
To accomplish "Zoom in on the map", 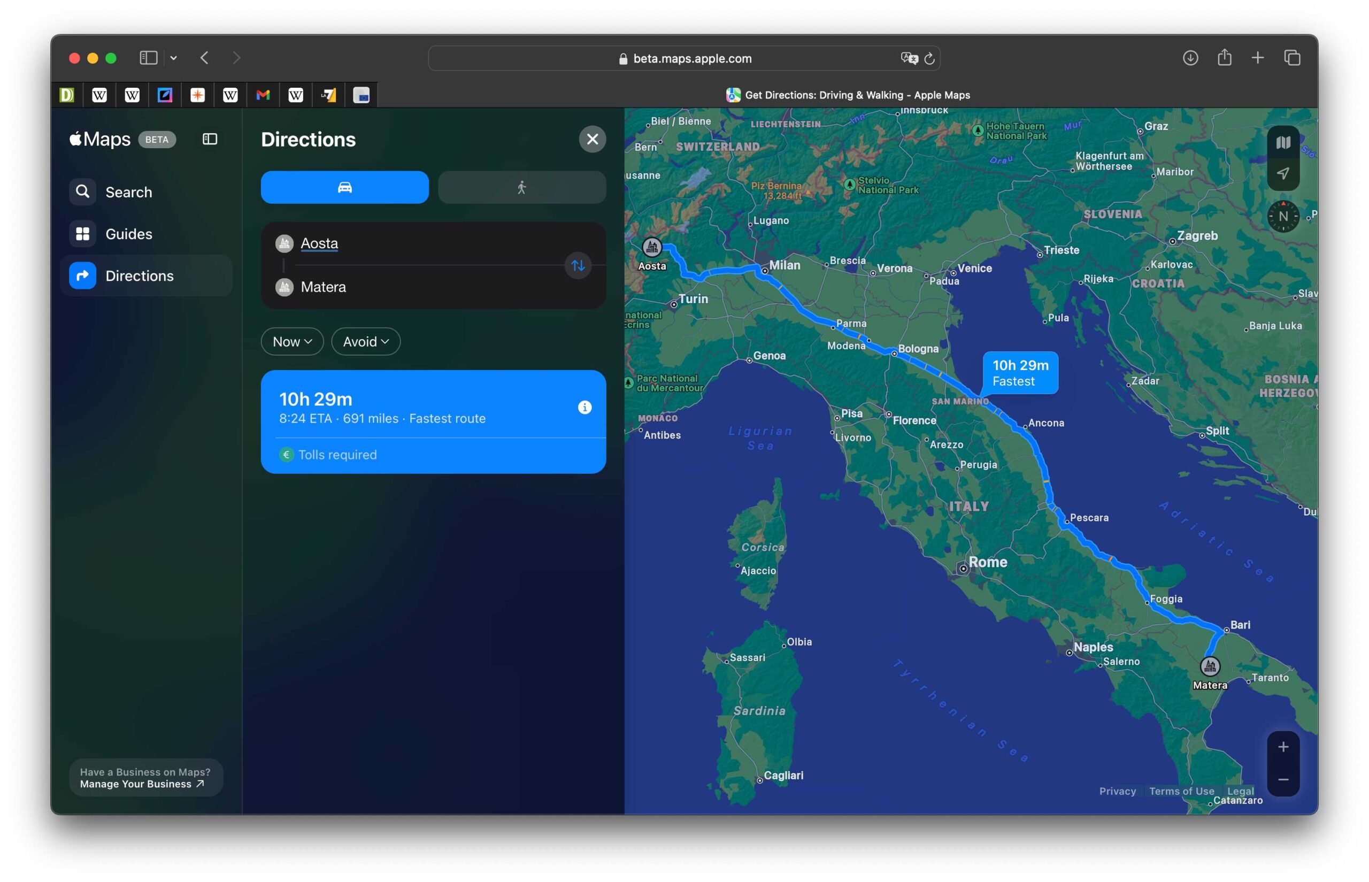I will [1283, 747].
